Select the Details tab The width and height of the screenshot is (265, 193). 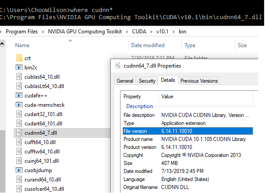(x=168, y=80)
